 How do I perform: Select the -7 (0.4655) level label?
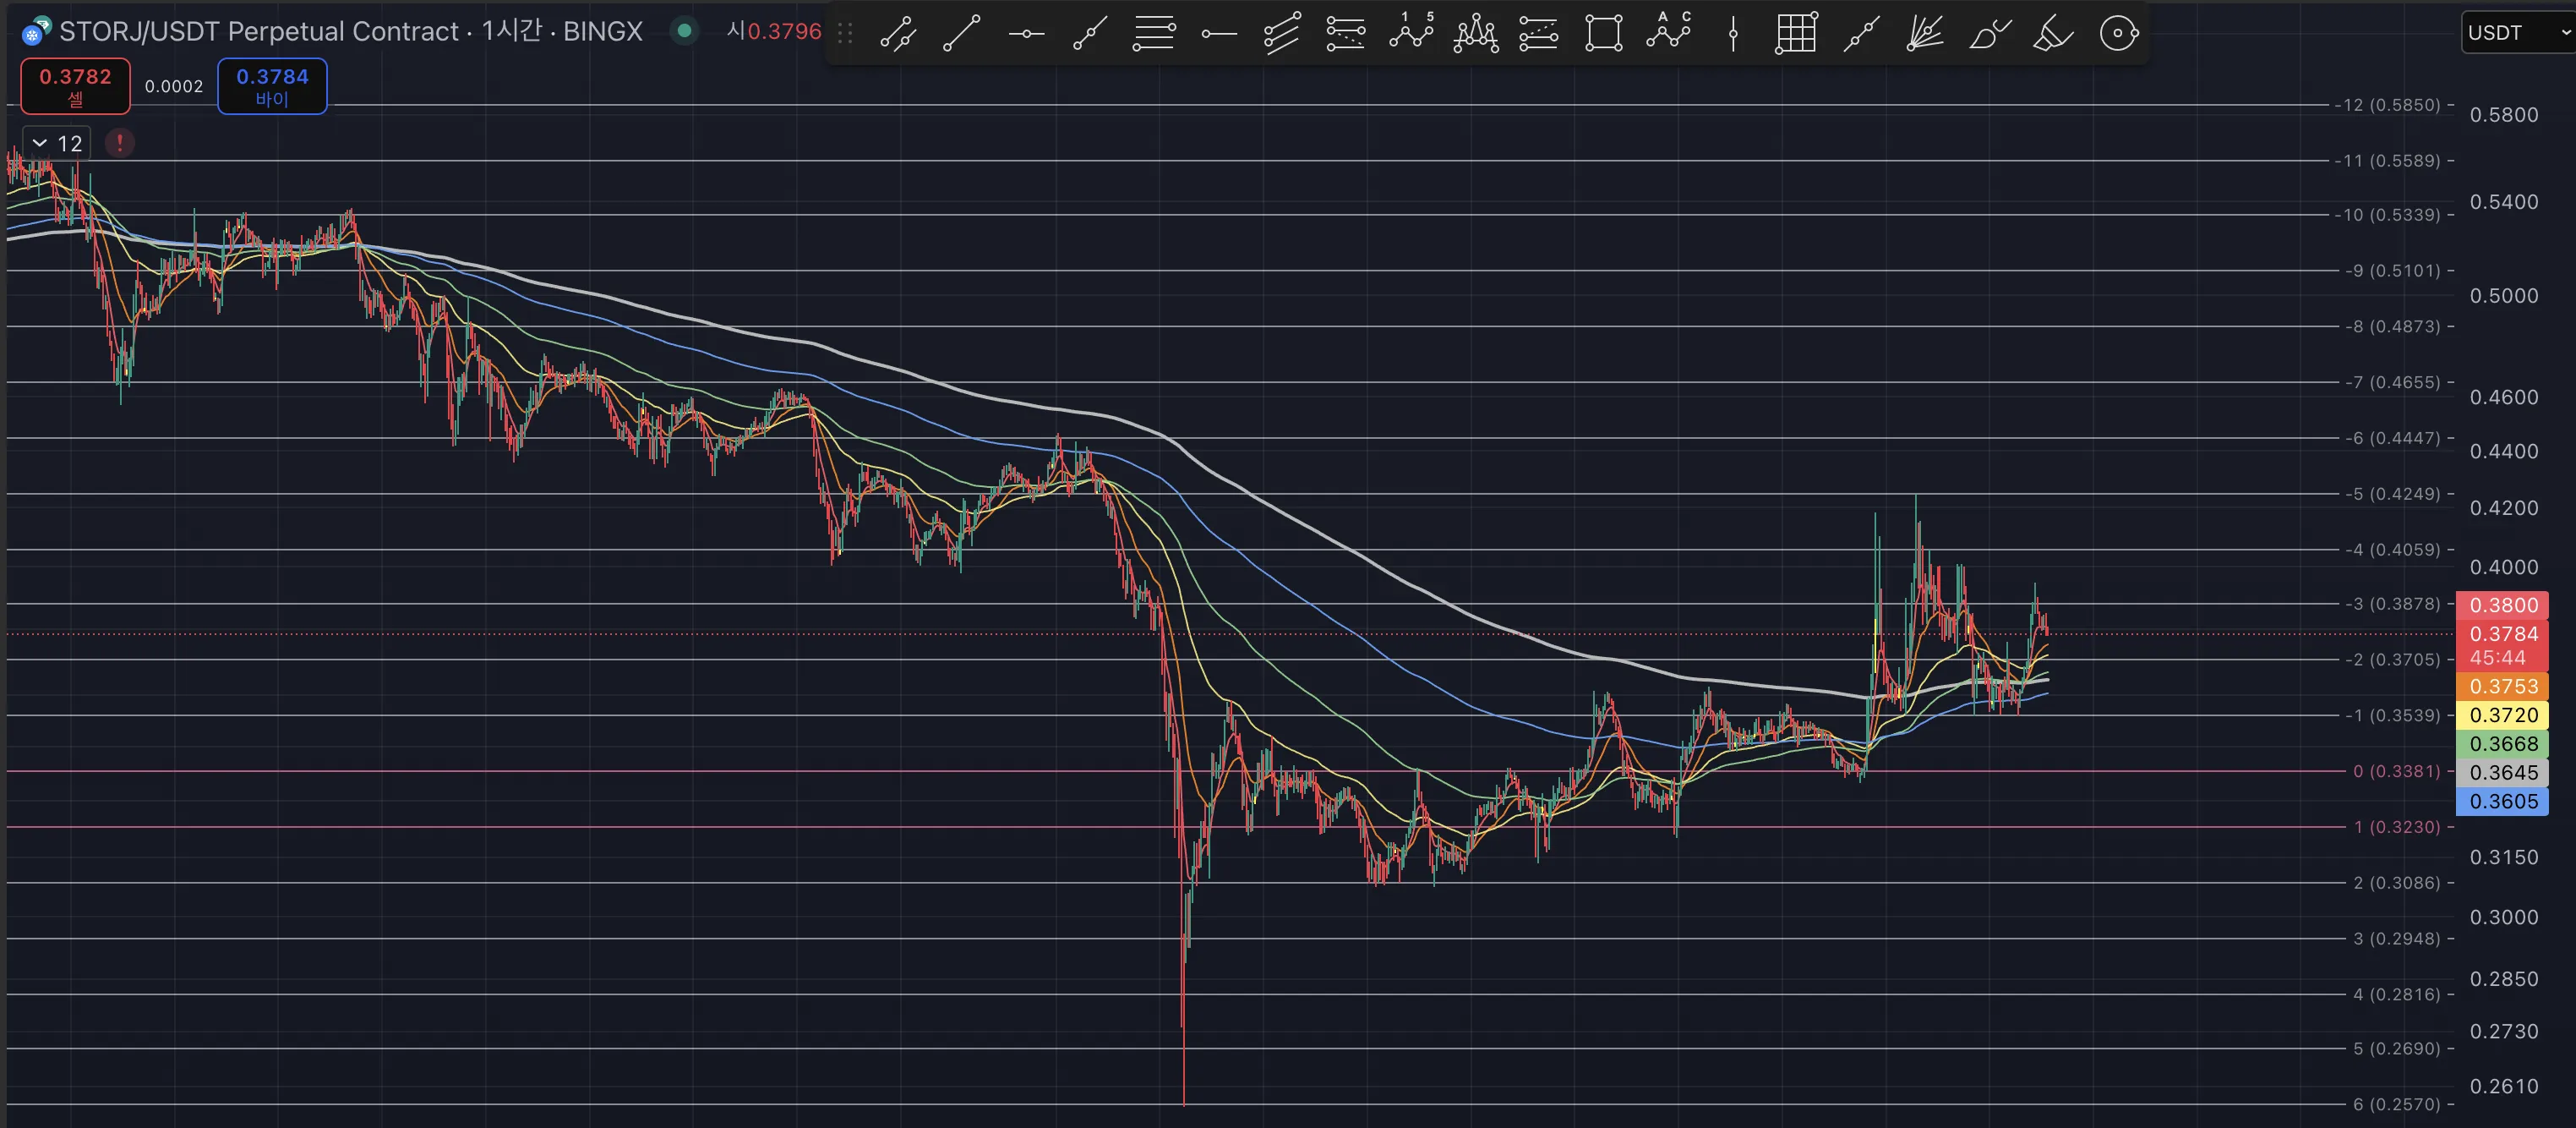2394,382
